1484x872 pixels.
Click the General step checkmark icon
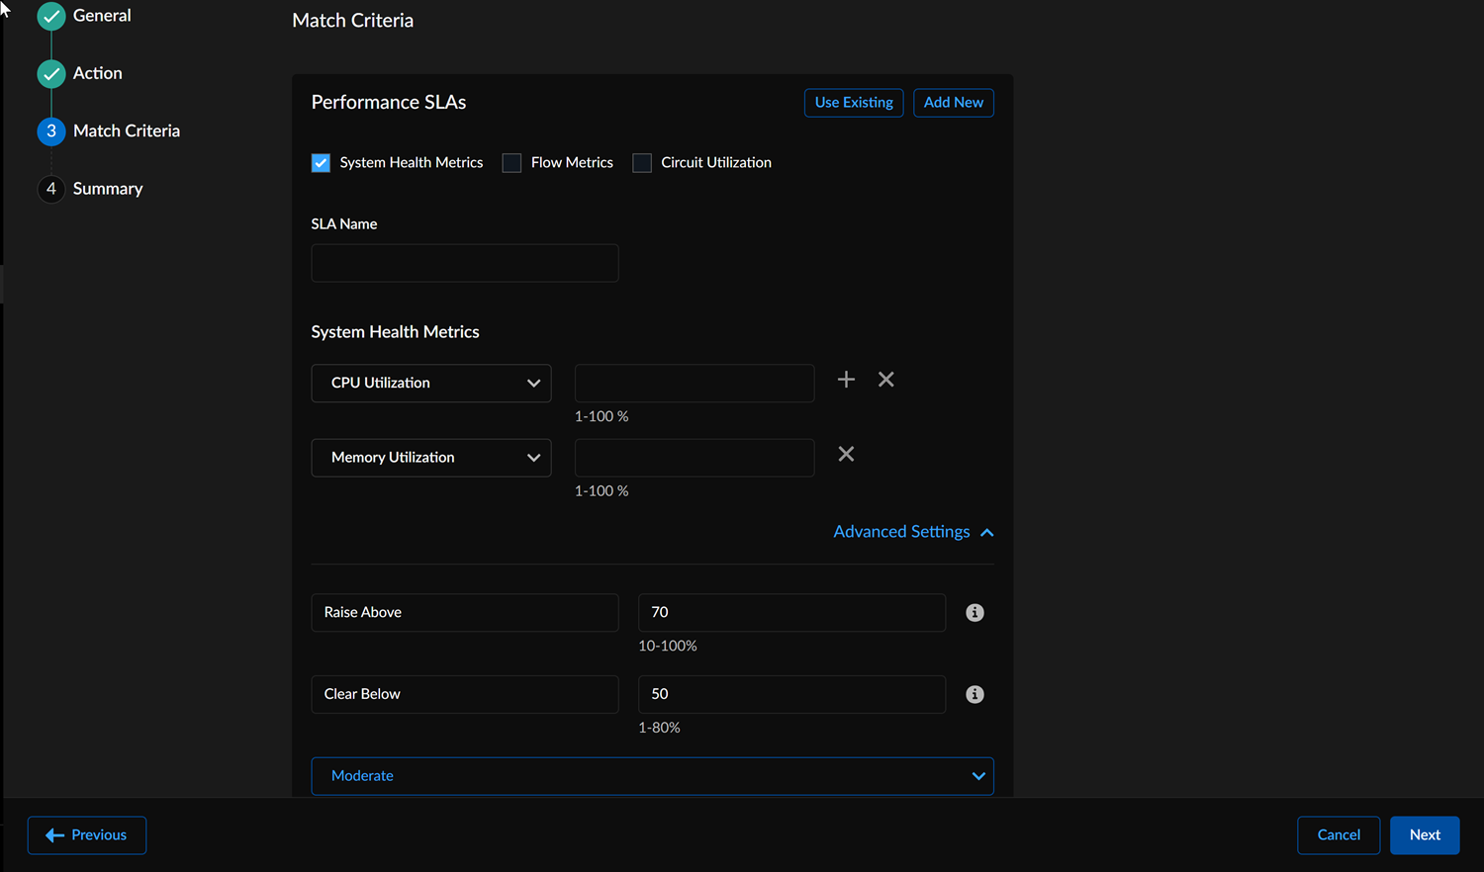(51, 16)
